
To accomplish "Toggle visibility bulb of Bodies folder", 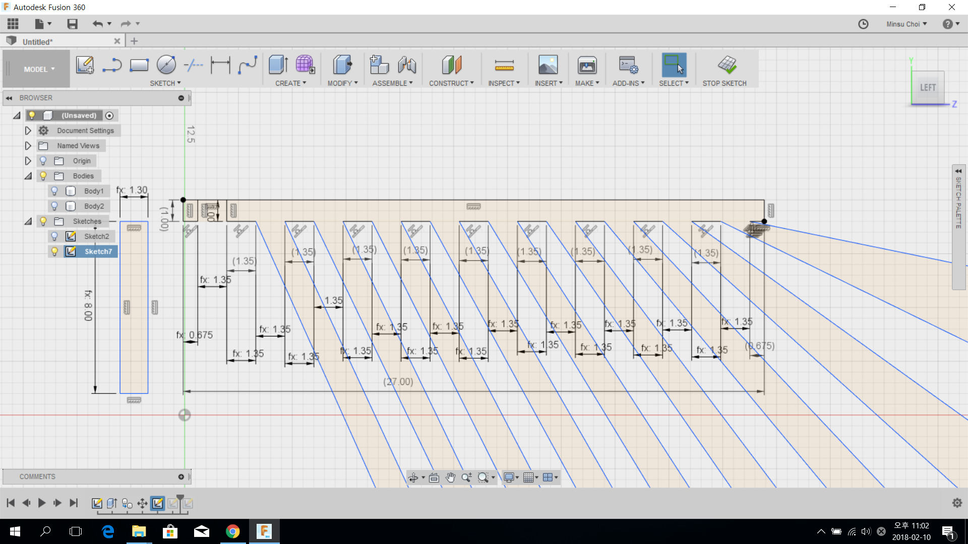I will click(x=43, y=176).
